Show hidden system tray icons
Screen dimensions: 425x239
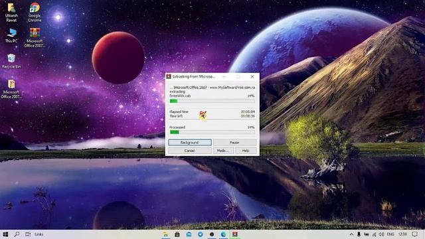(351, 234)
